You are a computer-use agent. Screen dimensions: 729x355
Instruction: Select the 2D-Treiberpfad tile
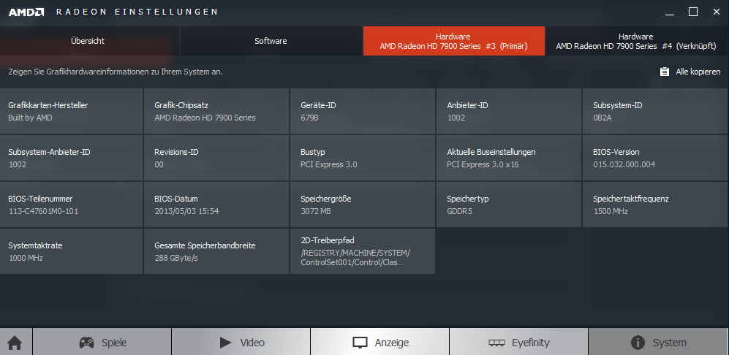coord(363,251)
